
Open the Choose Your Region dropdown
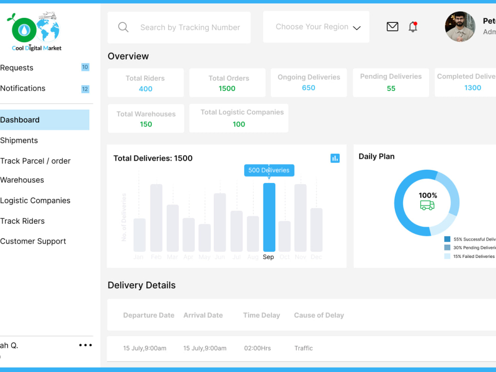click(316, 27)
